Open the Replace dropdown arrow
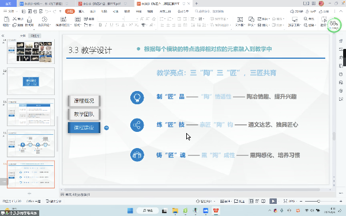 click(x=316, y=25)
